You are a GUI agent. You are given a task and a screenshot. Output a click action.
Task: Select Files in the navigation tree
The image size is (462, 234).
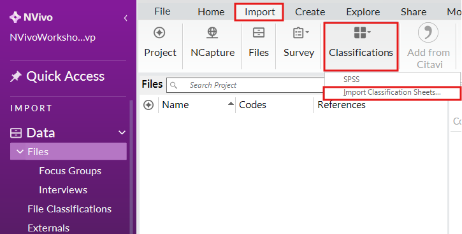(x=68, y=151)
